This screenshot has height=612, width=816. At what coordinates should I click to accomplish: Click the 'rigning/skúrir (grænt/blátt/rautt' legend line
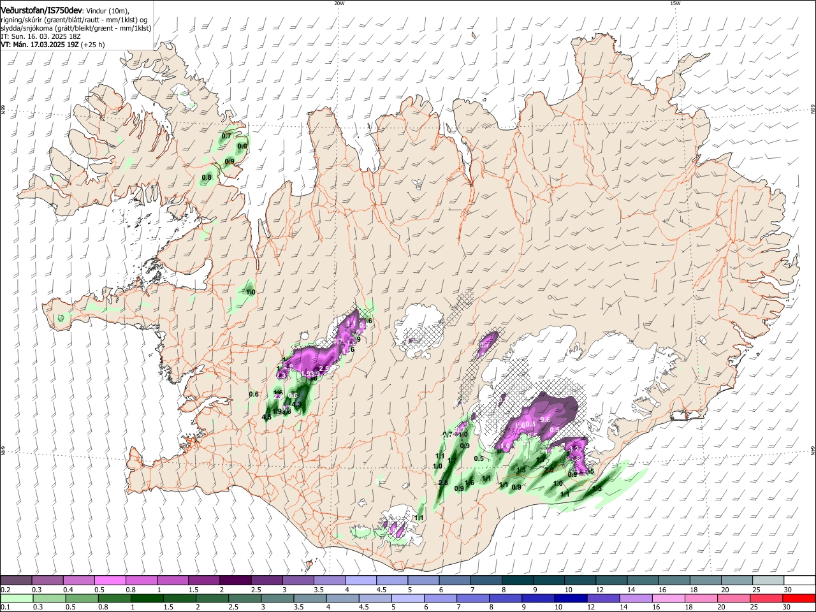(x=75, y=20)
